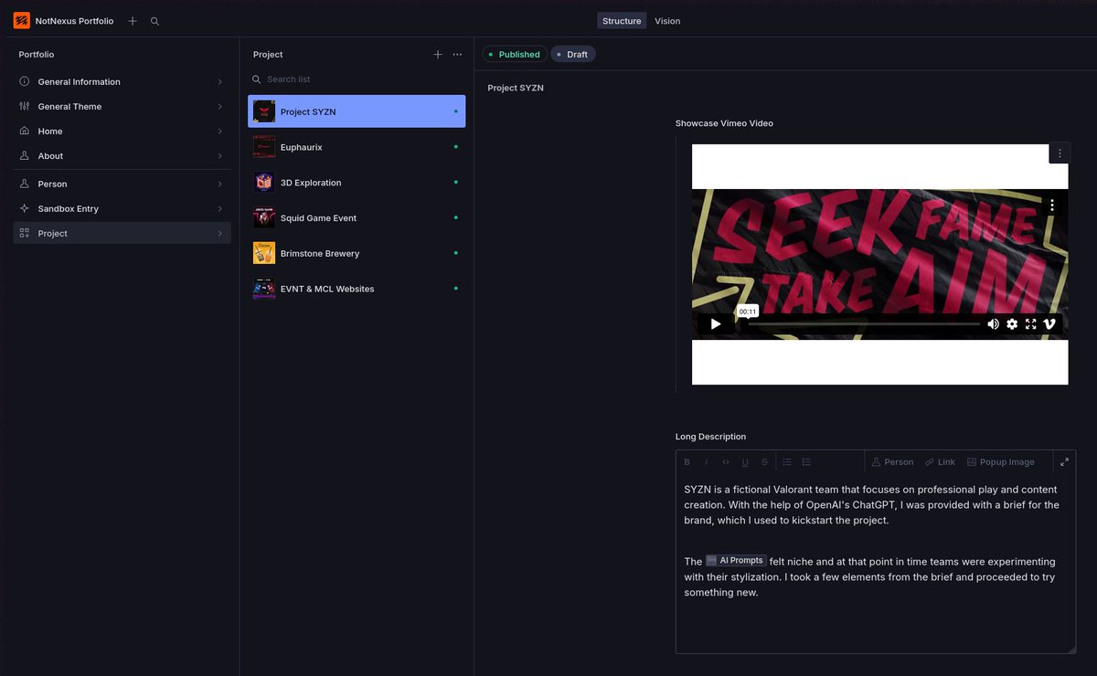Screen dimensions: 1097x676
Task: Insert a bulleted list in Long Description
Action: 787,462
